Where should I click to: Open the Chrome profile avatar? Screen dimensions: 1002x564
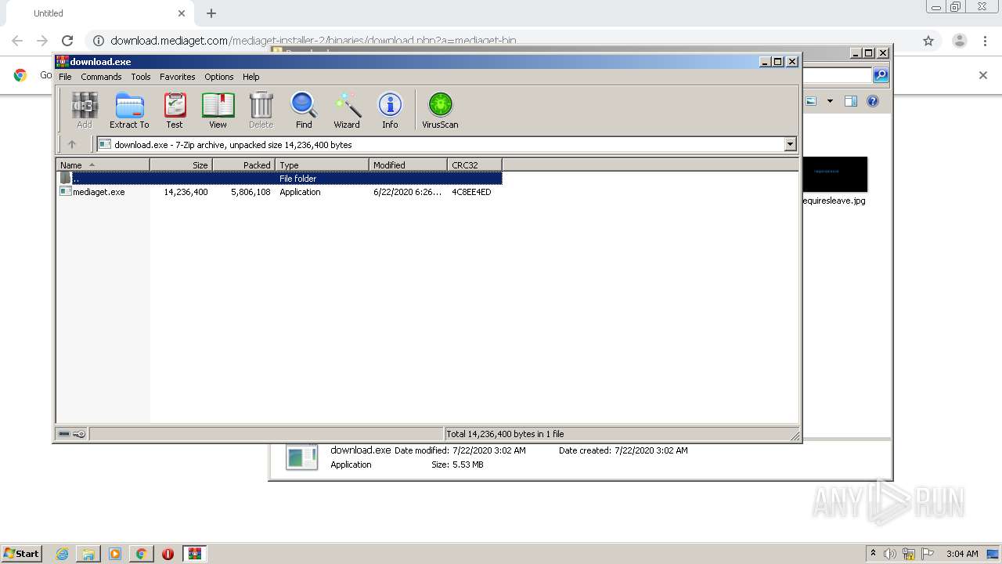click(960, 41)
